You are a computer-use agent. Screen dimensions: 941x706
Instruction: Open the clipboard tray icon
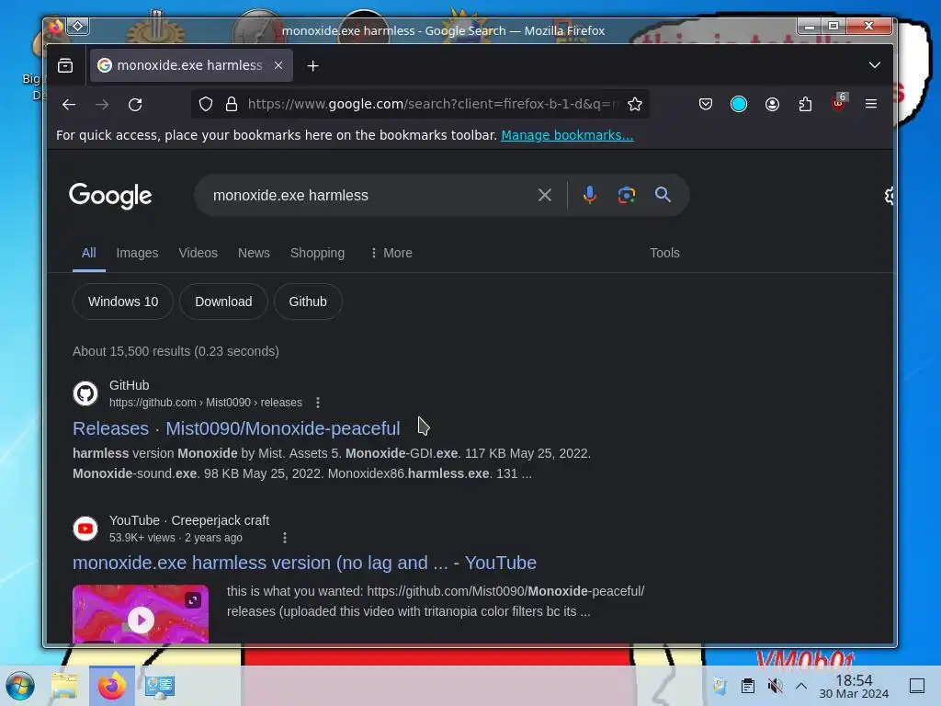748,686
